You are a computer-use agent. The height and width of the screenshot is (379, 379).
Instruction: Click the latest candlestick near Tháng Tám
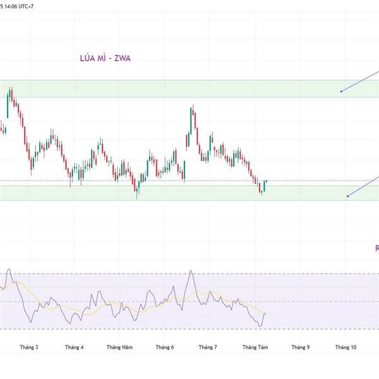267,181
